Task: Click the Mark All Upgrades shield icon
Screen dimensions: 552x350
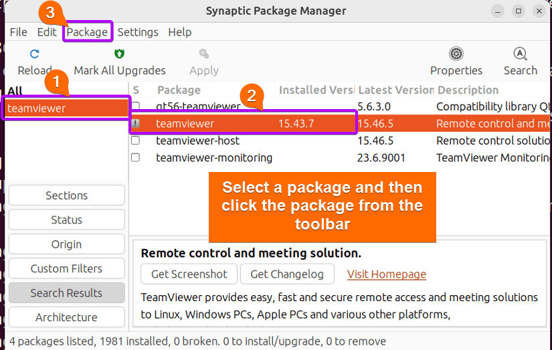Action: tap(119, 54)
